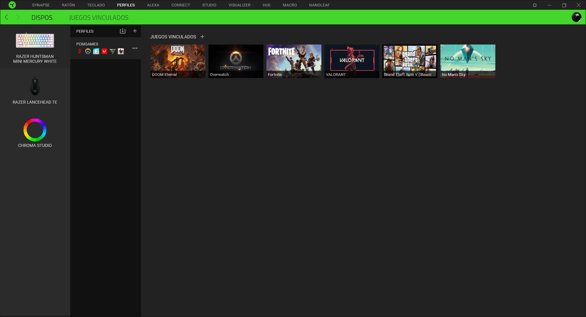Click the JUEGOS VINCULADOS section heading

173,37
